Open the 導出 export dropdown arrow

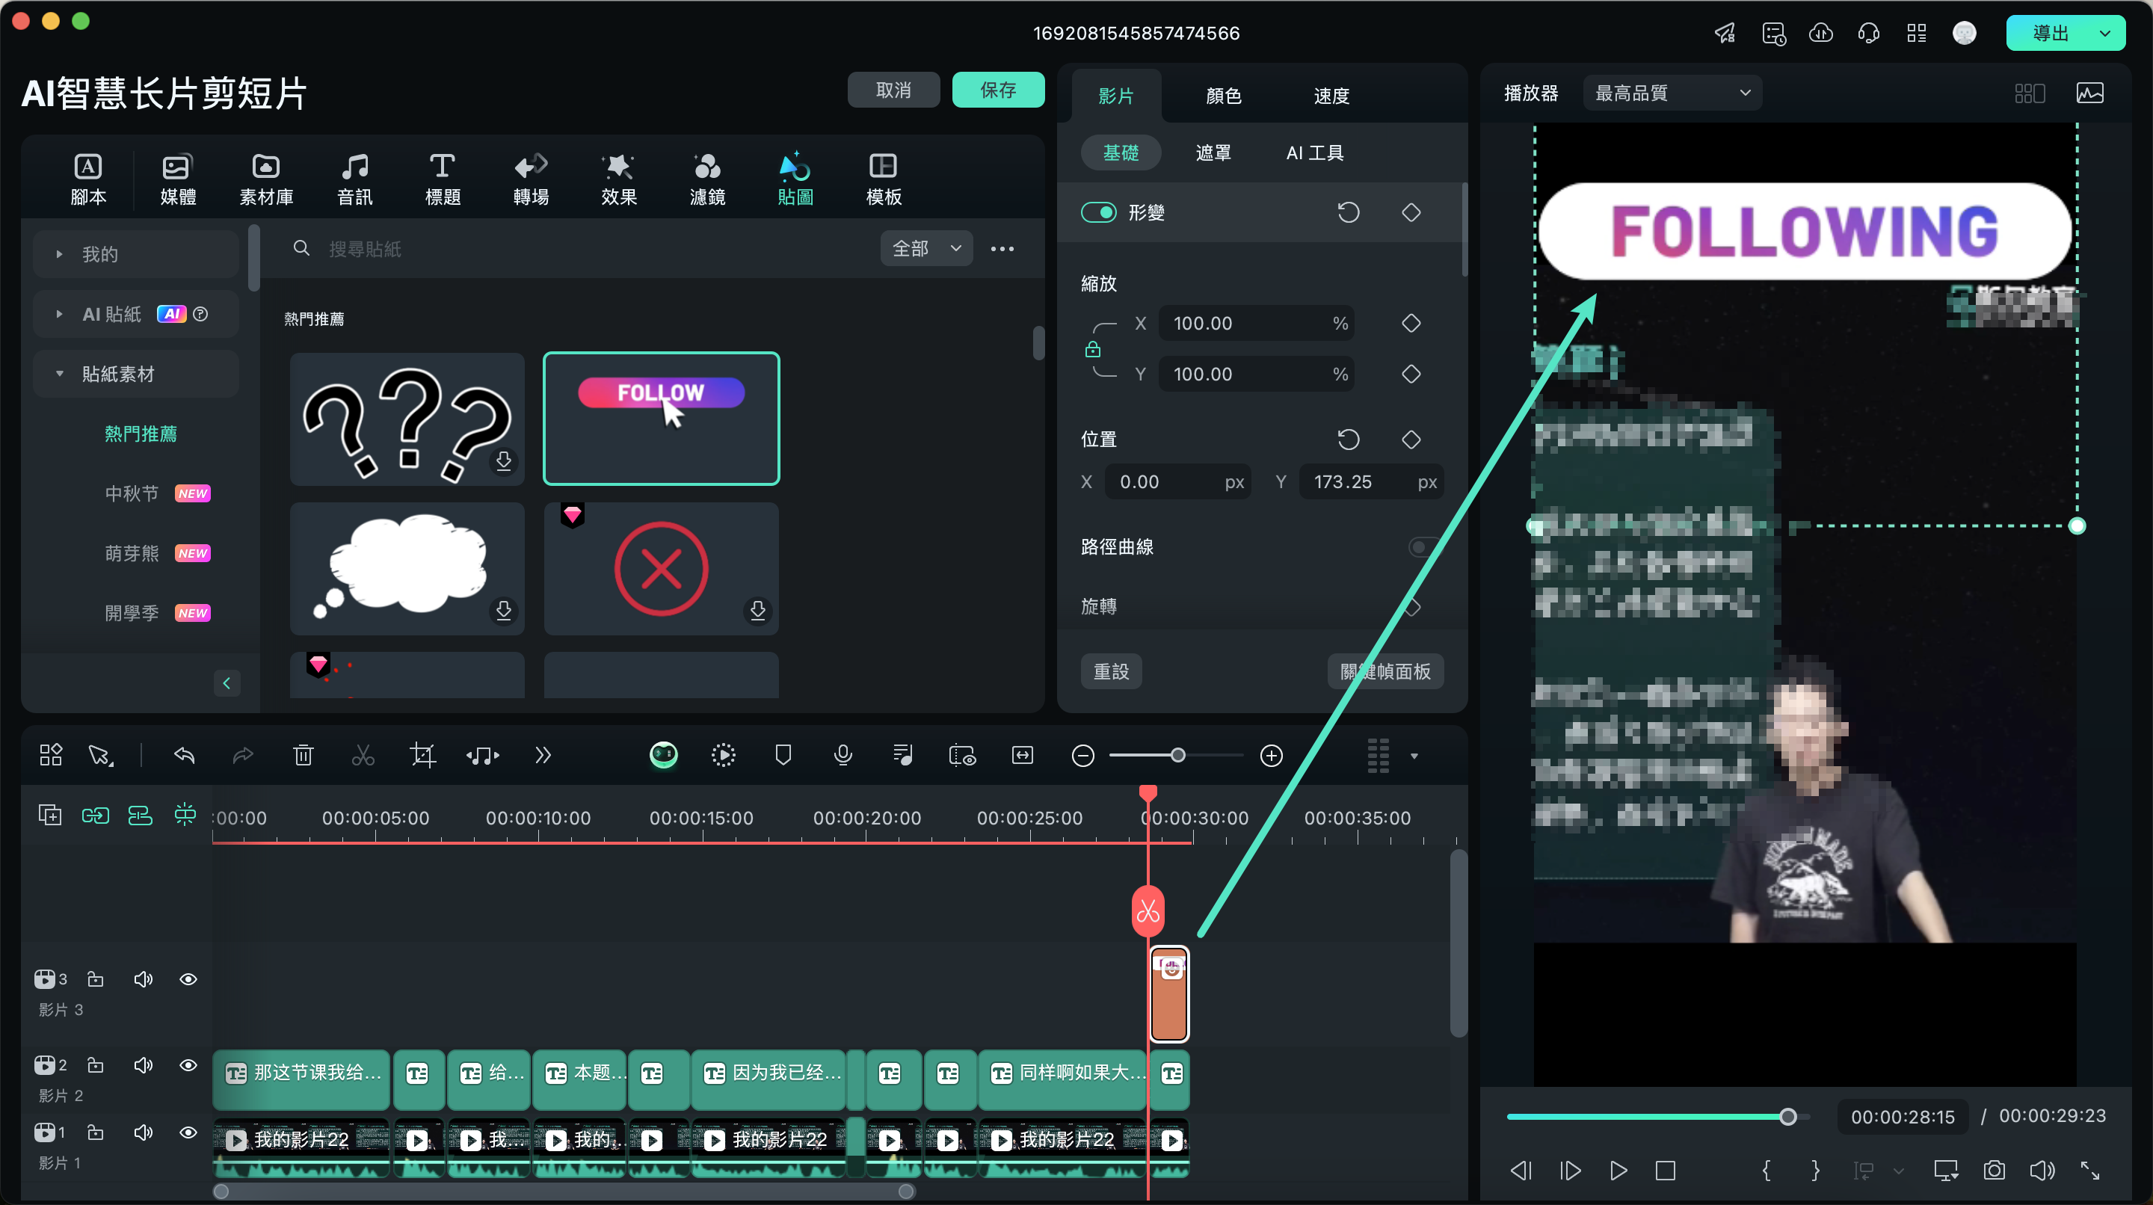pyautogui.click(x=2105, y=34)
